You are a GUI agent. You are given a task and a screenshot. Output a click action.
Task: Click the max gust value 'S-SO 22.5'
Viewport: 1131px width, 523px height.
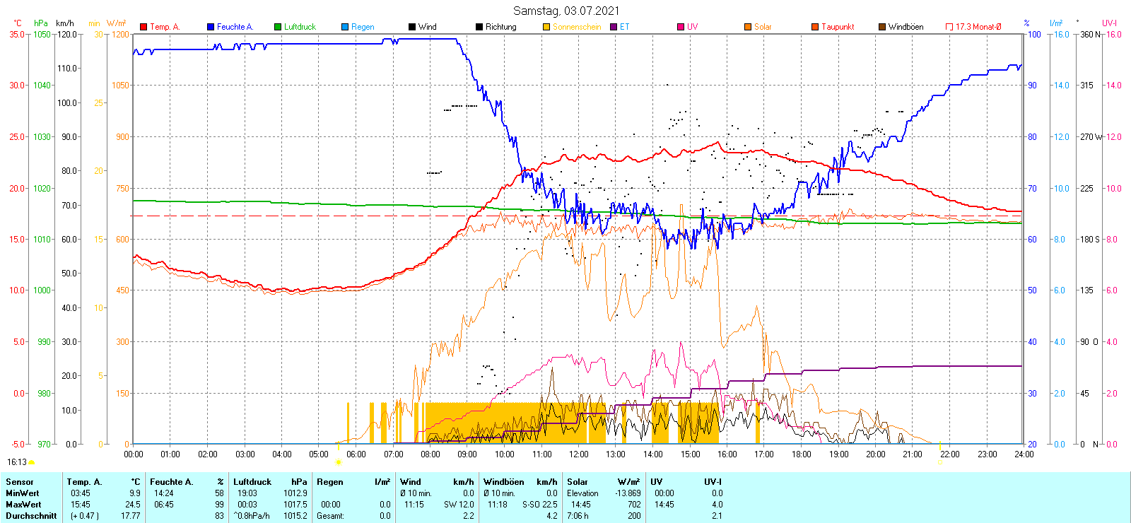[540, 505]
